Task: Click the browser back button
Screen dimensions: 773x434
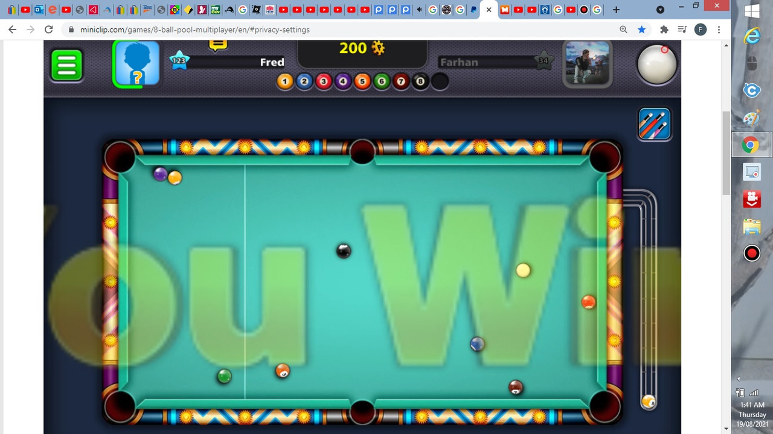Action: click(12, 29)
